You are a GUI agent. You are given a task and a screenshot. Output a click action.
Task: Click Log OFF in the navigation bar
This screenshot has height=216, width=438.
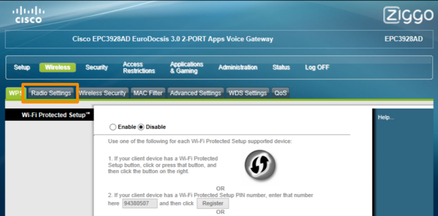pyautogui.click(x=317, y=67)
